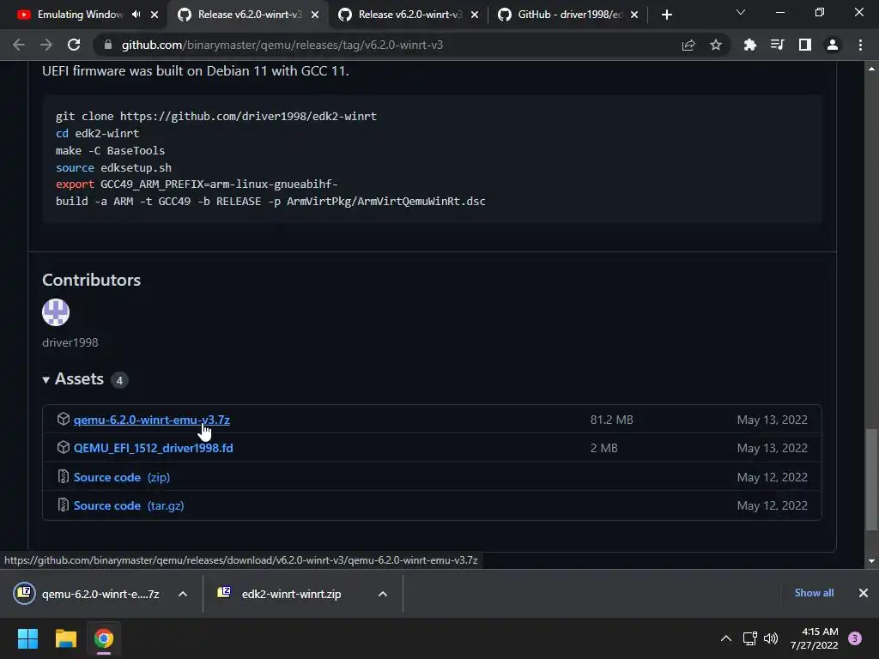Viewport: 879px width, 659px height.
Task: Click the asset count badge showing 4
Action: pyautogui.click(x=119, y=380)
